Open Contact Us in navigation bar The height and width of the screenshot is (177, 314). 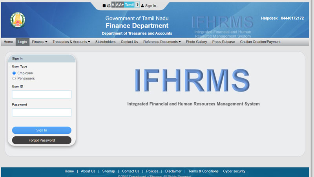tap(130, 42)
